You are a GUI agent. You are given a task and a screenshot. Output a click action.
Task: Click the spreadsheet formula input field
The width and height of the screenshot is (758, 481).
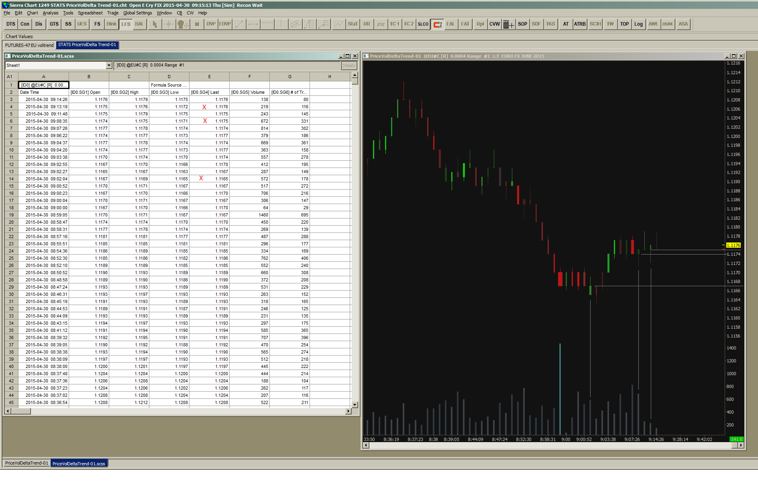tap(227, 65)
